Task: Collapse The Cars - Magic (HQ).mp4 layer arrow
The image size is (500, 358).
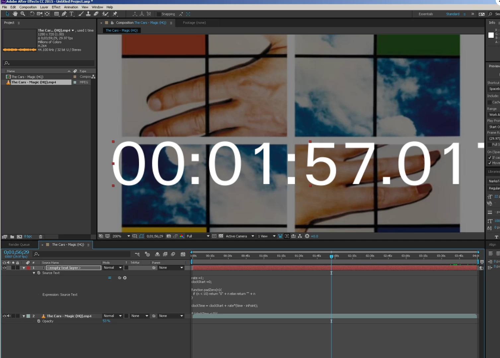Action: tap(24, 316)
